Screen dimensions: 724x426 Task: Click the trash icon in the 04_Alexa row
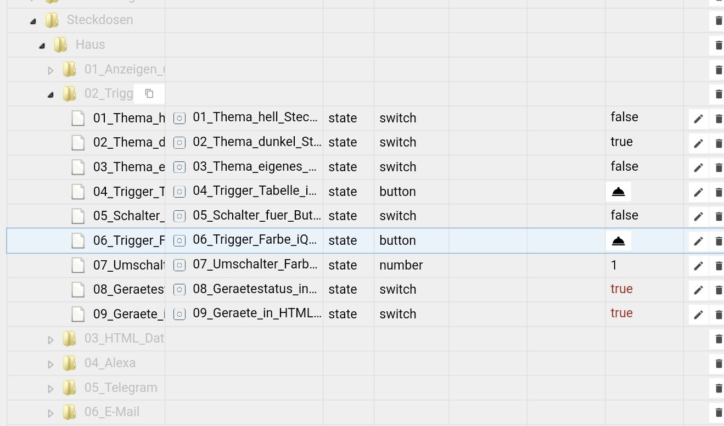[718, 363]
